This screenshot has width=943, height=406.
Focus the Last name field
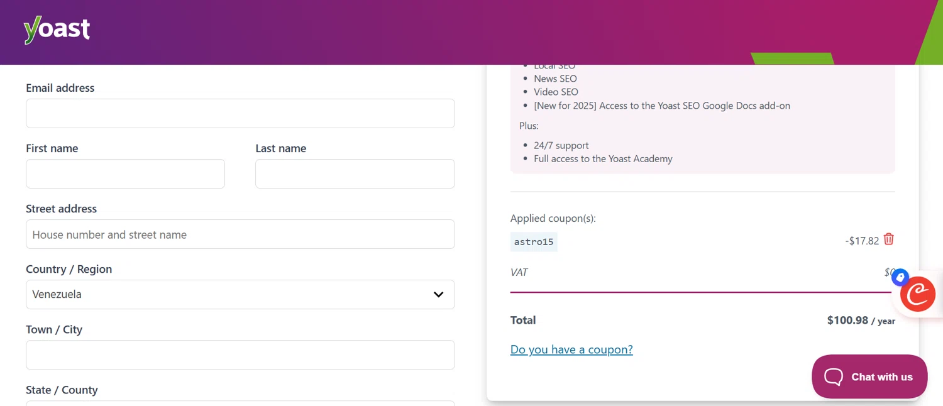(x=355, y=173)
